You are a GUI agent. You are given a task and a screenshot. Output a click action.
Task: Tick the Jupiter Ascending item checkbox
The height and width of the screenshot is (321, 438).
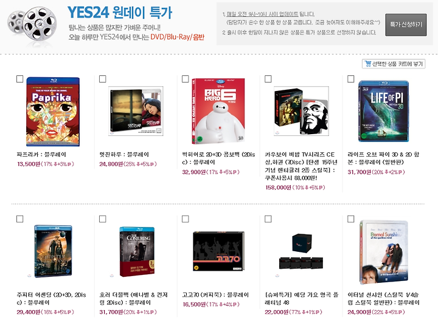pos(20,219)
